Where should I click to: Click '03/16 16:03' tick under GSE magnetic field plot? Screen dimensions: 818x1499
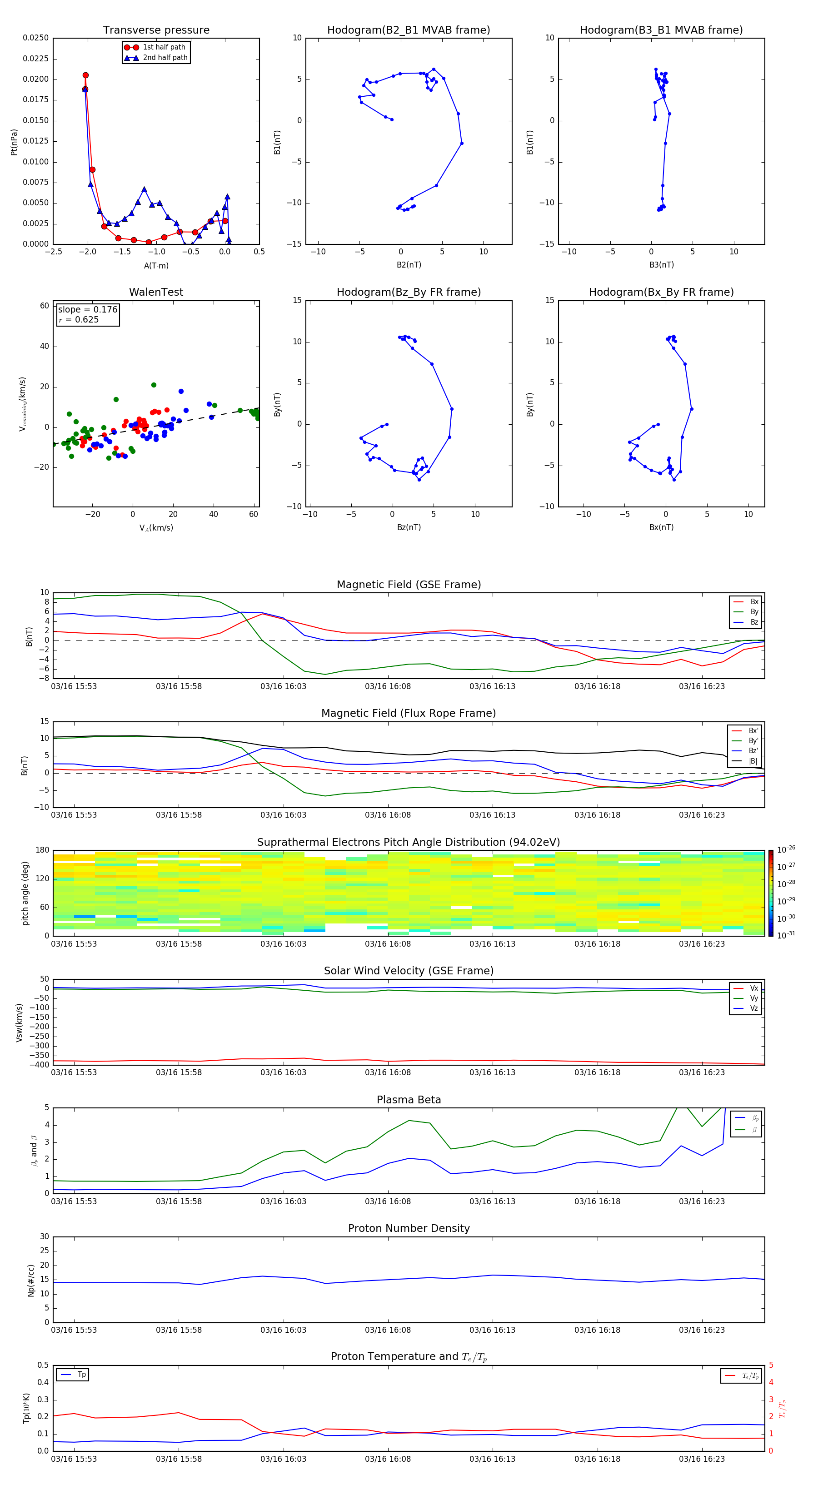283,687
